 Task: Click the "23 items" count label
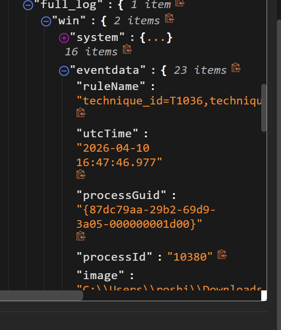tap(200, 70)
